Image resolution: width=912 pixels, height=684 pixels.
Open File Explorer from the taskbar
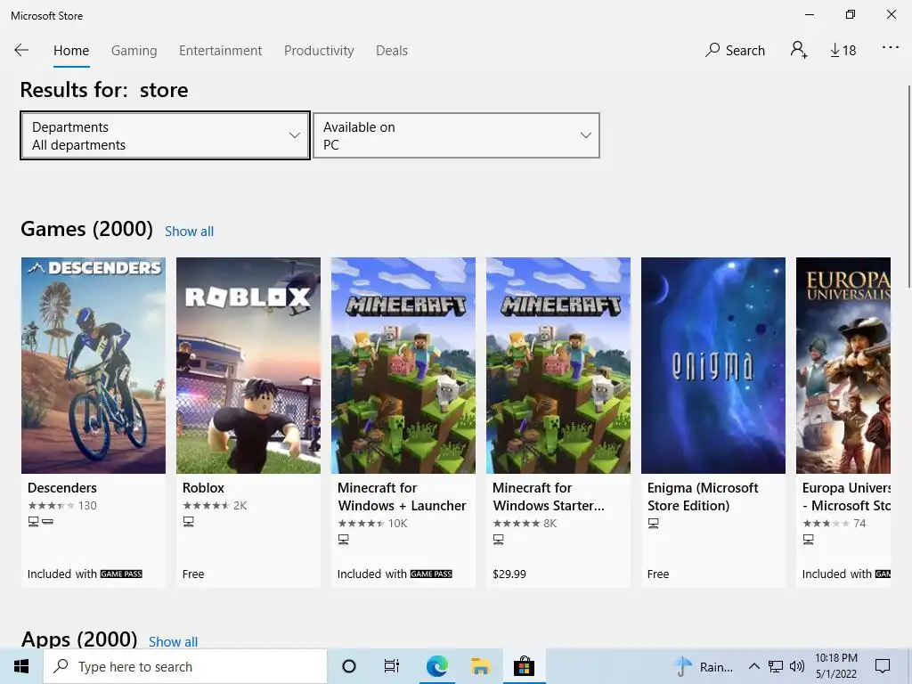tap(480, 666)
